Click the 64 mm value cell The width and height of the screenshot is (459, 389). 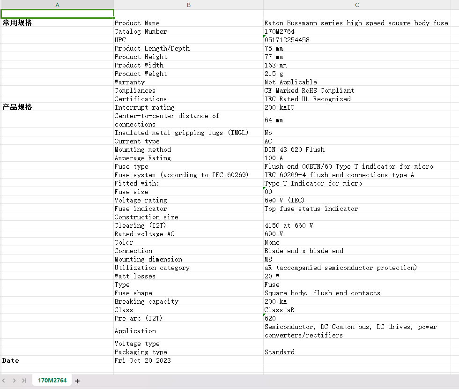point(357,120)
